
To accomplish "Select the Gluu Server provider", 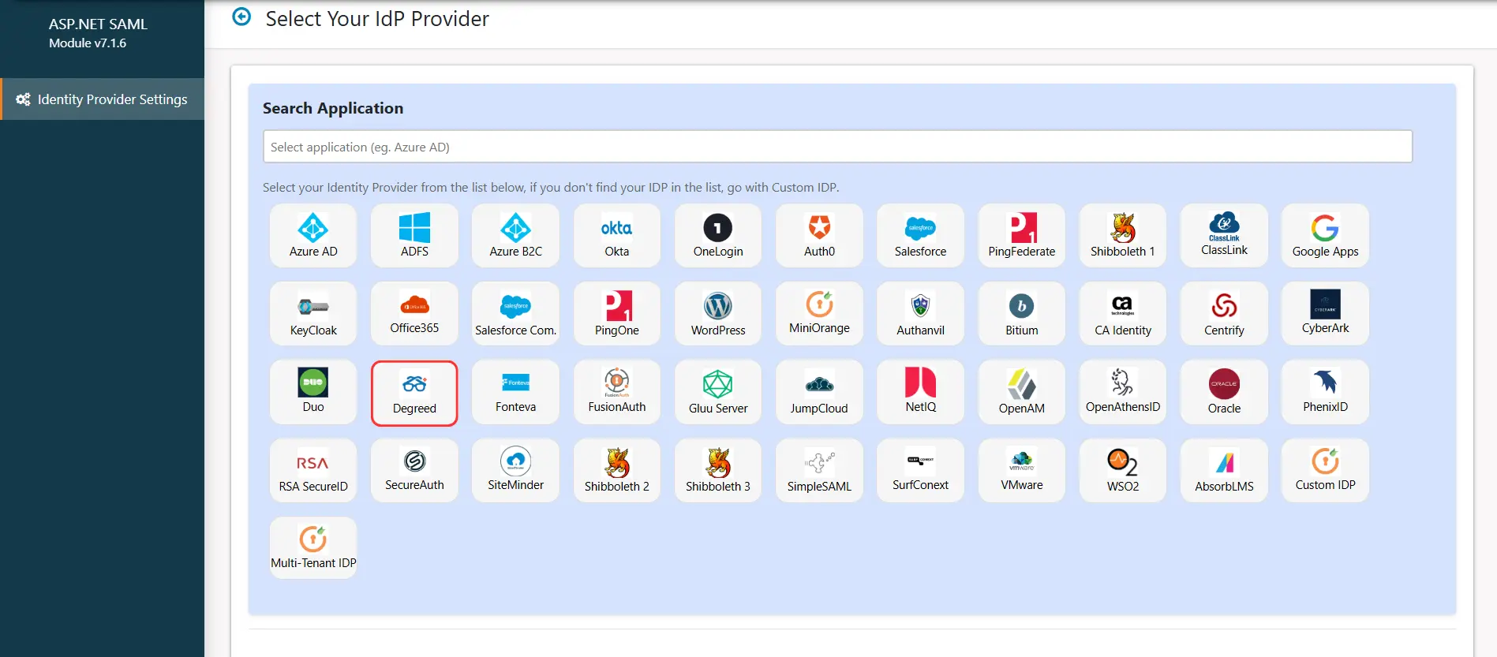I will pos(718,392).
